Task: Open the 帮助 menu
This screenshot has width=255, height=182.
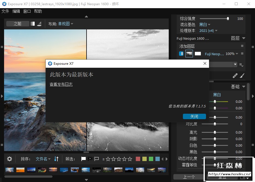Action: (x=38, y=11)
